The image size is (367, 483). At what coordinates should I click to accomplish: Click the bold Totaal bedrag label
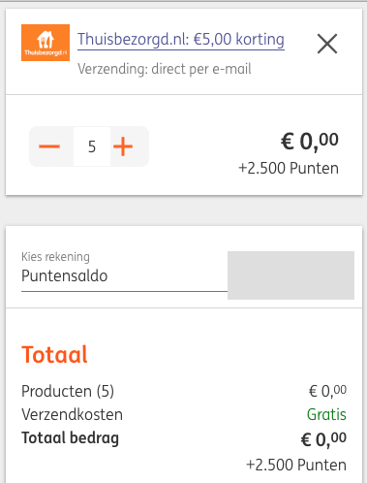(x=71, y=438)
